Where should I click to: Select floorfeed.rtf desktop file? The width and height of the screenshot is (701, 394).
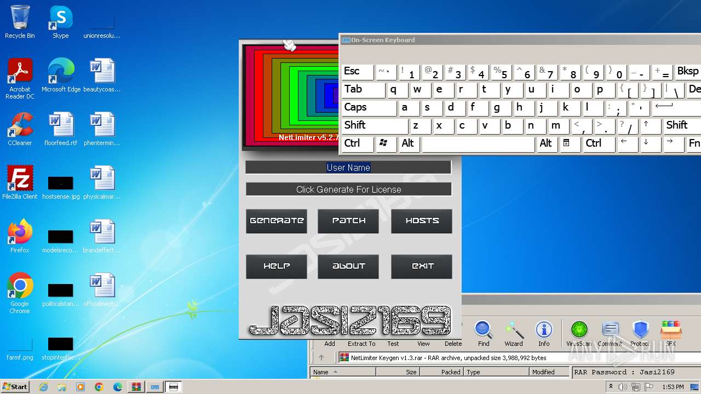coord(60,130)
